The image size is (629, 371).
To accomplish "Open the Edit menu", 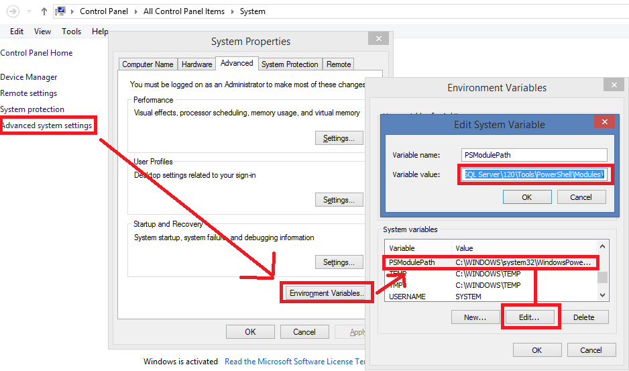I will [x=17, y=32].
